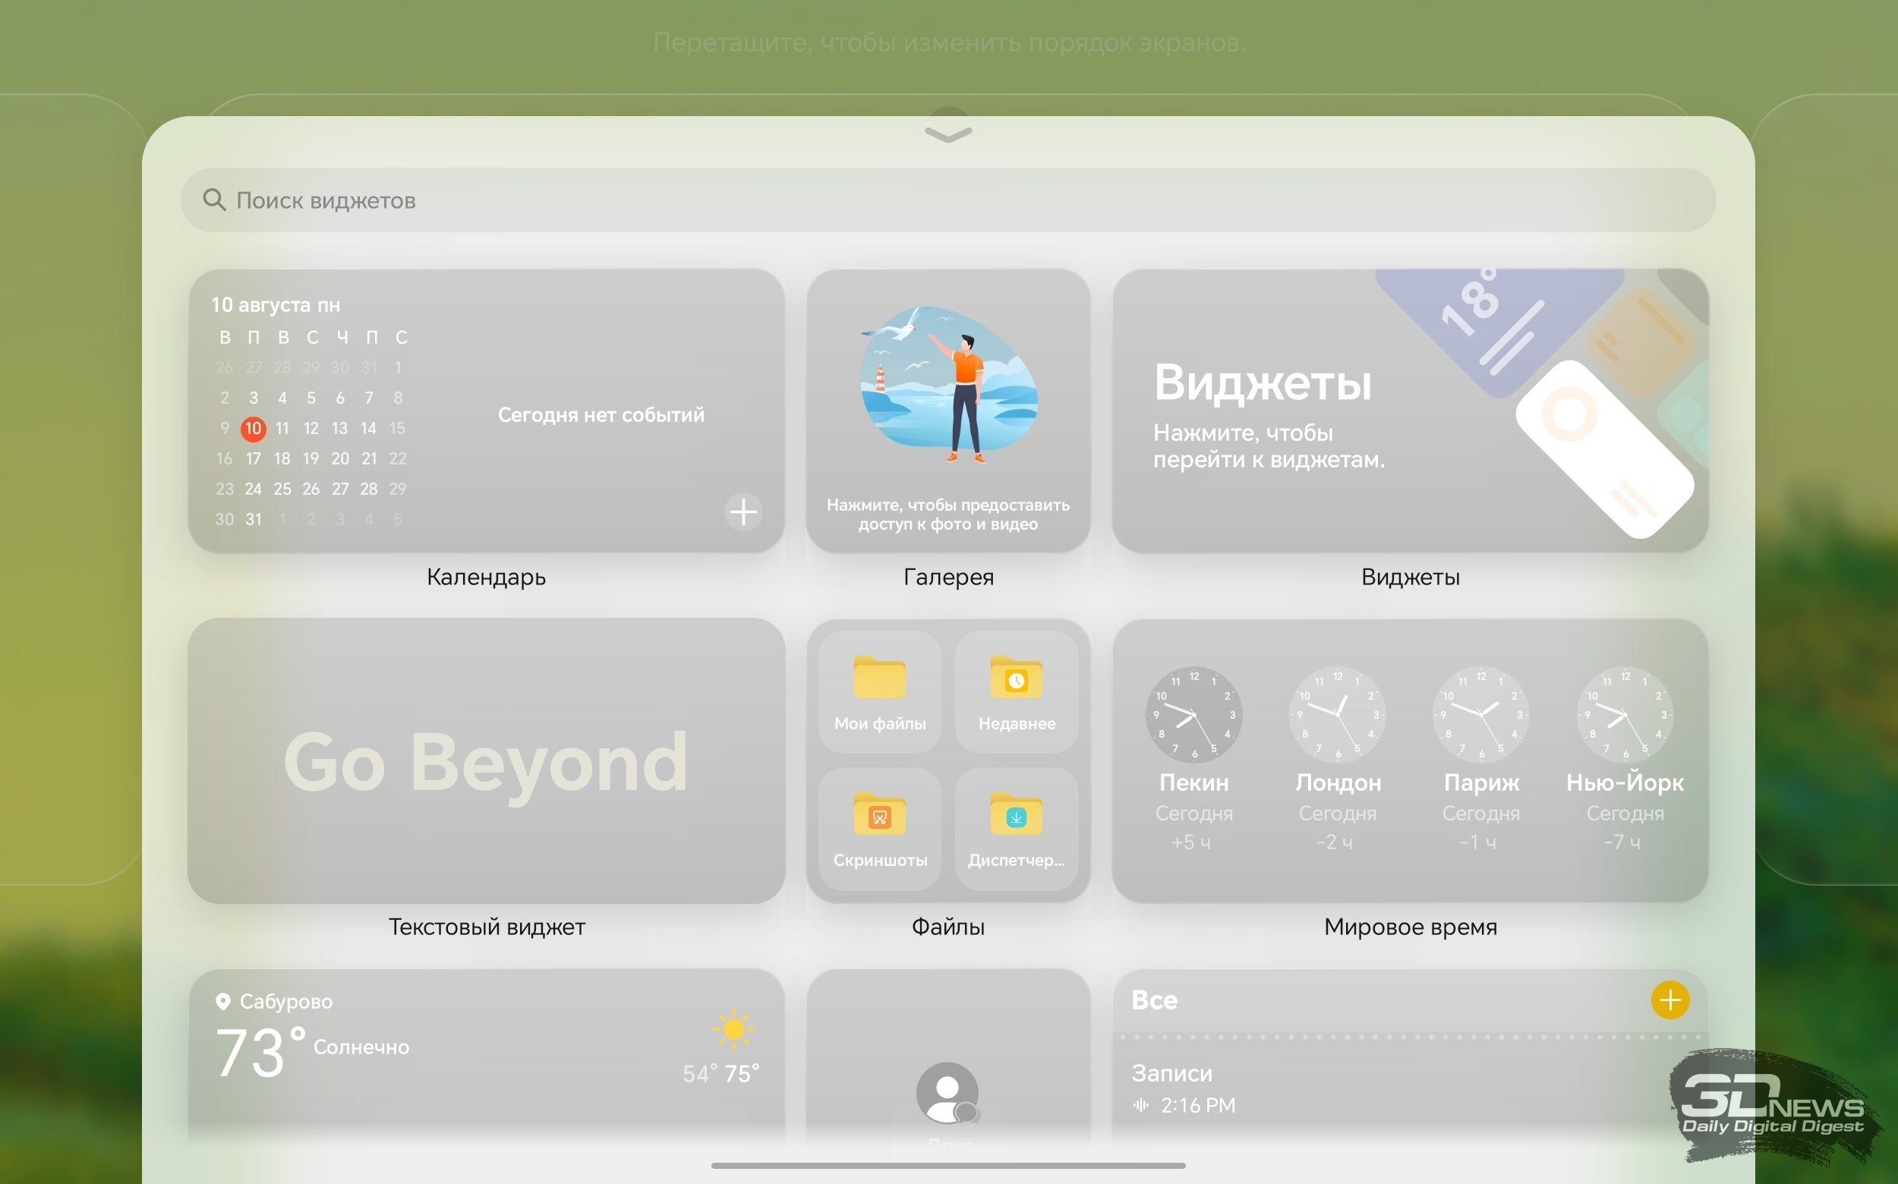Image resolution: width=1898 pixels, height=1184 pixels.
Task: Focus the «Поиск виджетов» search field
Action: point(947,200)
